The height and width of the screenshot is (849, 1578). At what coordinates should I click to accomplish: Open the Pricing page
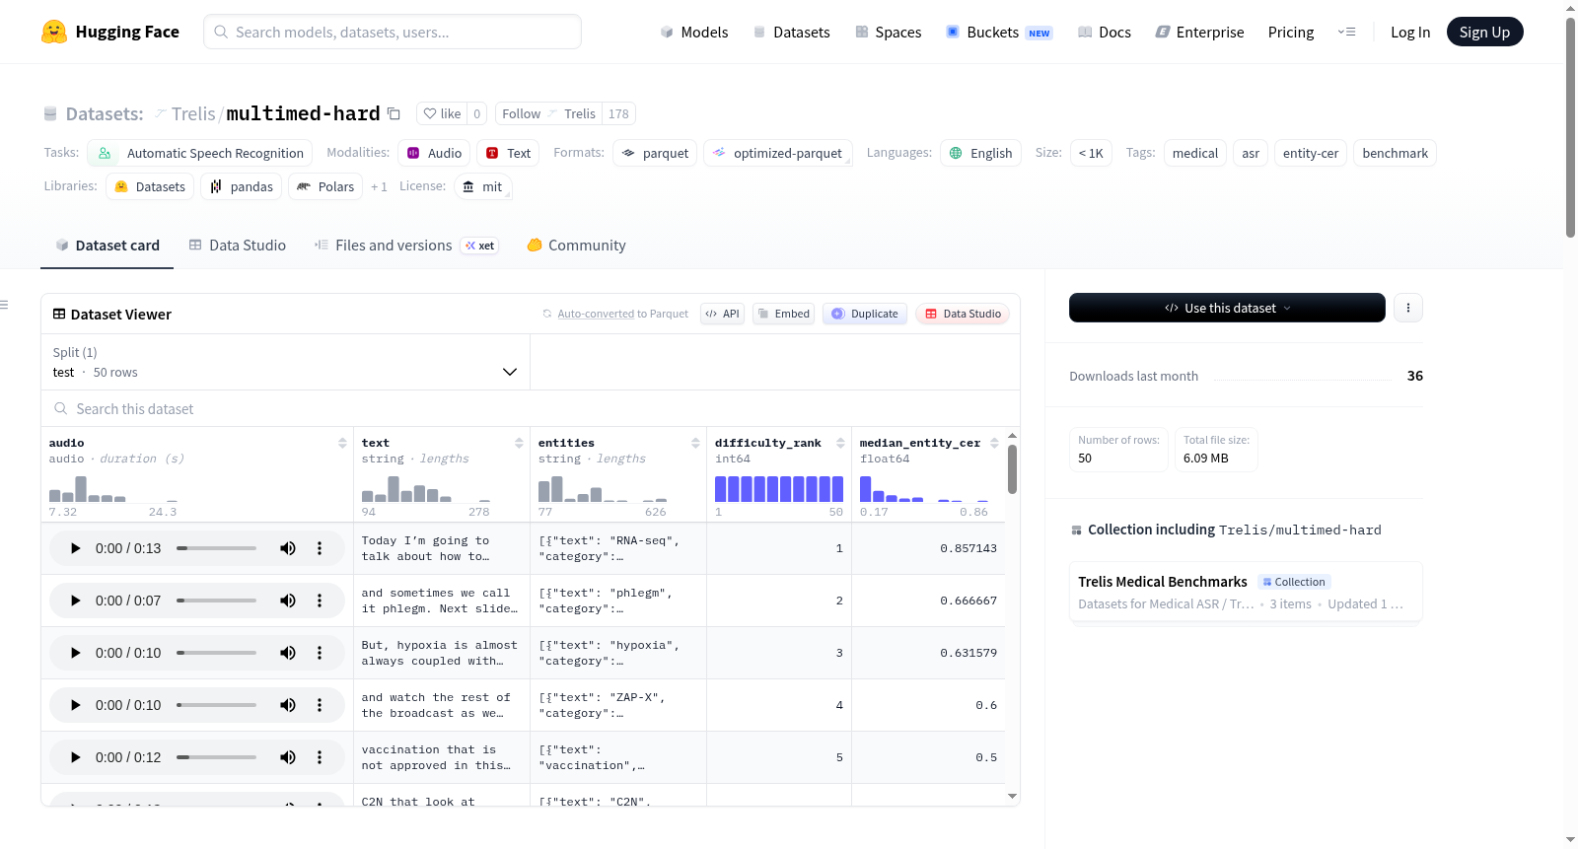click(1291, 32)
